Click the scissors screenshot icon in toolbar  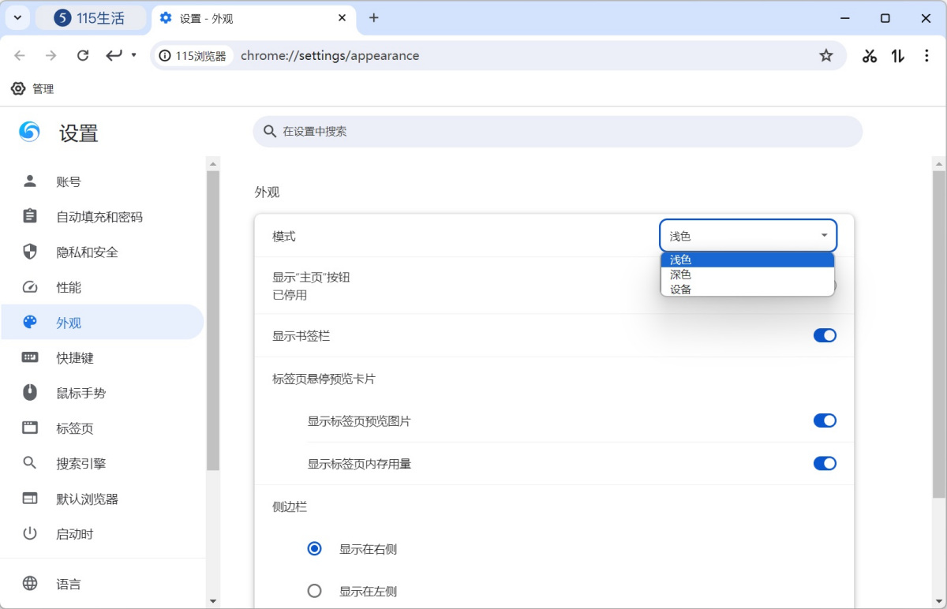pyautogui.click(x=870, y=56)
